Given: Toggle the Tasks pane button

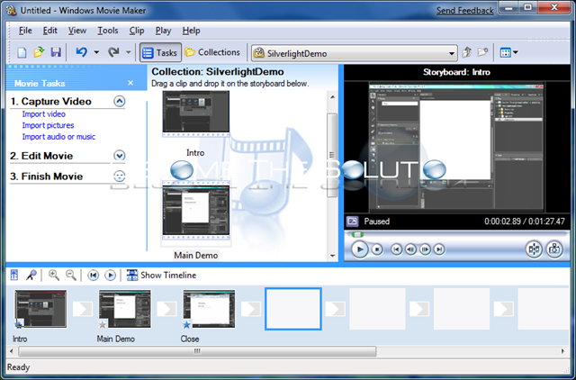Looking at the screenshot, I should coord(160,52).
